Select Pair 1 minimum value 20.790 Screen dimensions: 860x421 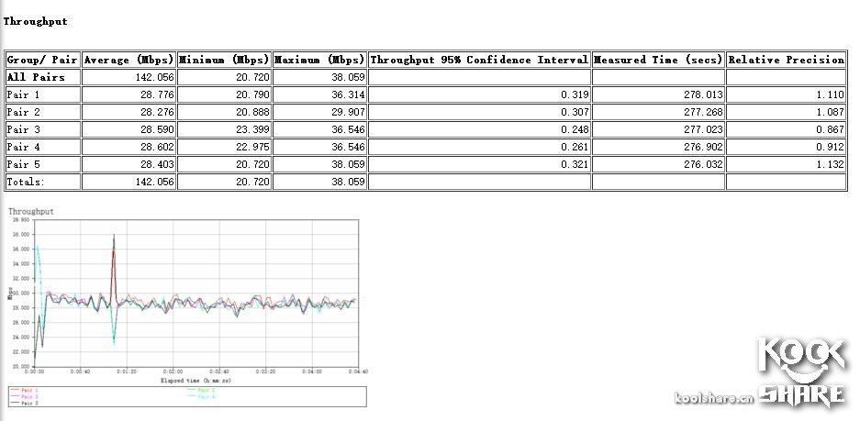point(252,94)
